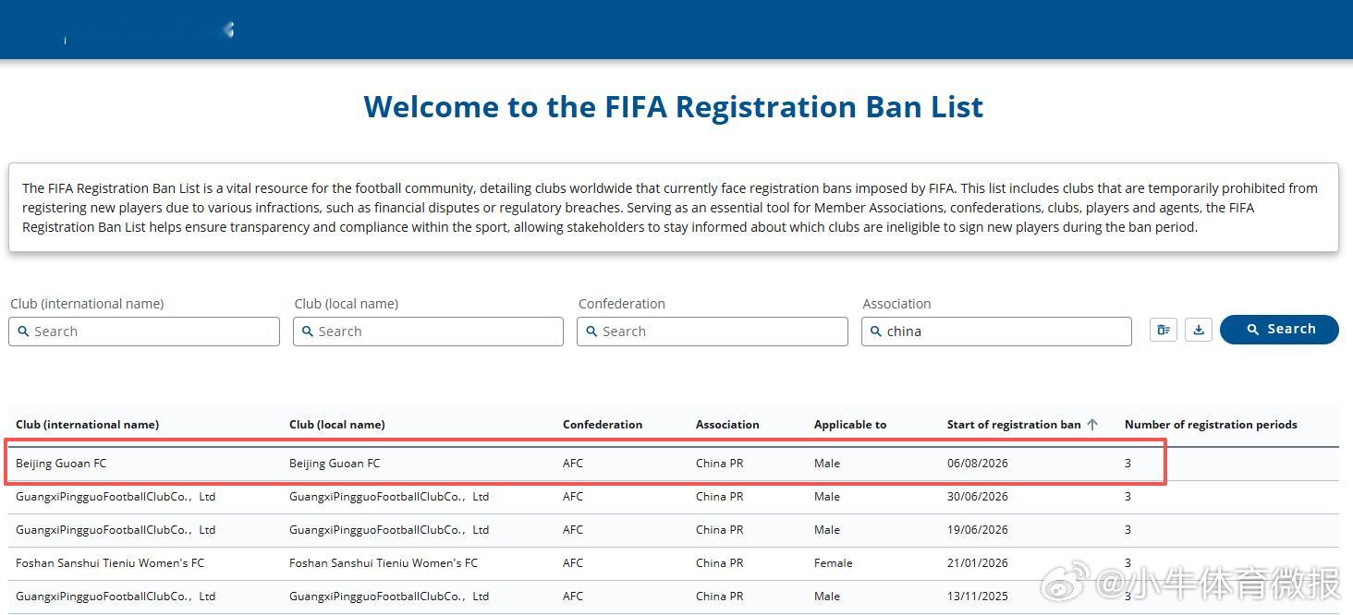Viewport: 1353px width, 615px height.
Task: Click GuangxiPingguo local name in 19/06/2026 row
Action: [389, 530]
